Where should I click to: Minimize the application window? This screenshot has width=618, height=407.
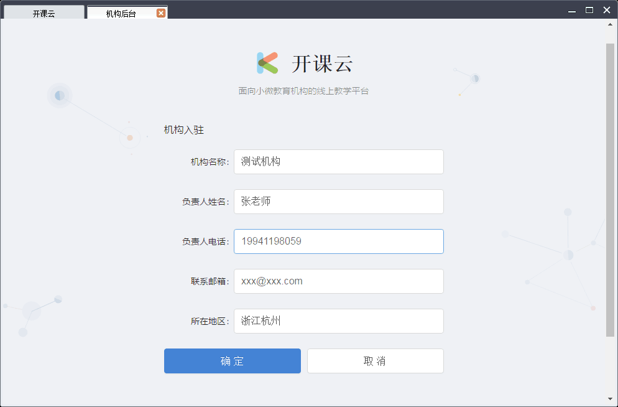[x=572, y=11]
